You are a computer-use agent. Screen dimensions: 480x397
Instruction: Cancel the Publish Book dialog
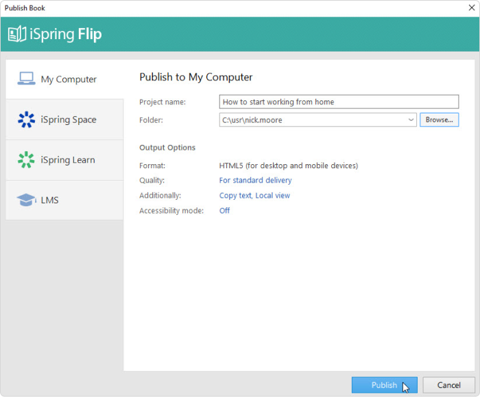click(448, 385)
